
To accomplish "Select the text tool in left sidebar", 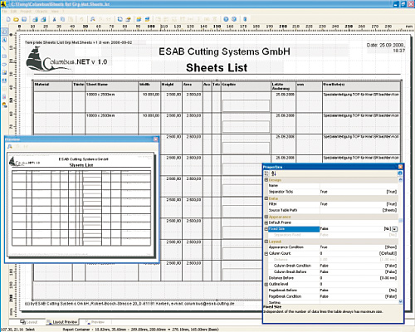I will click(x=4, y=40).
